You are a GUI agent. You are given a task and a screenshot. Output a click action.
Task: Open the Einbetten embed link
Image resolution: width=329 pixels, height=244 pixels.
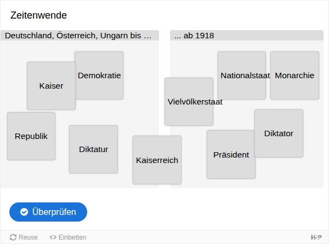click(x=68, y=237)
